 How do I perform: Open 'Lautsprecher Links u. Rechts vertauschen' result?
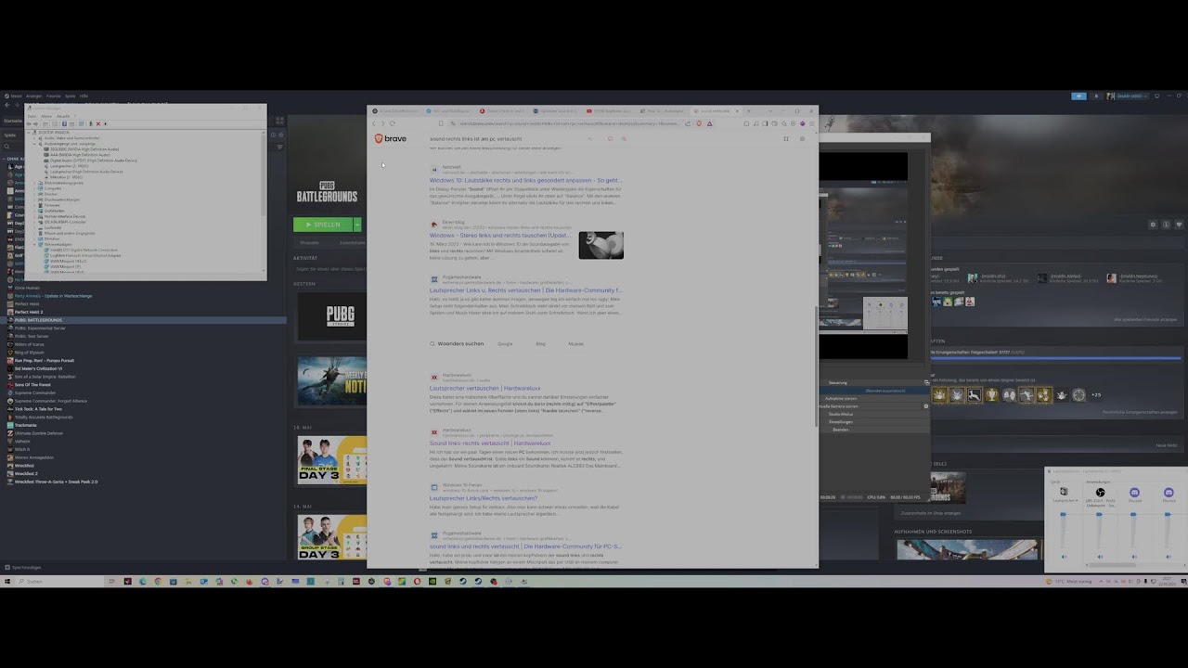tap(525, 290)
